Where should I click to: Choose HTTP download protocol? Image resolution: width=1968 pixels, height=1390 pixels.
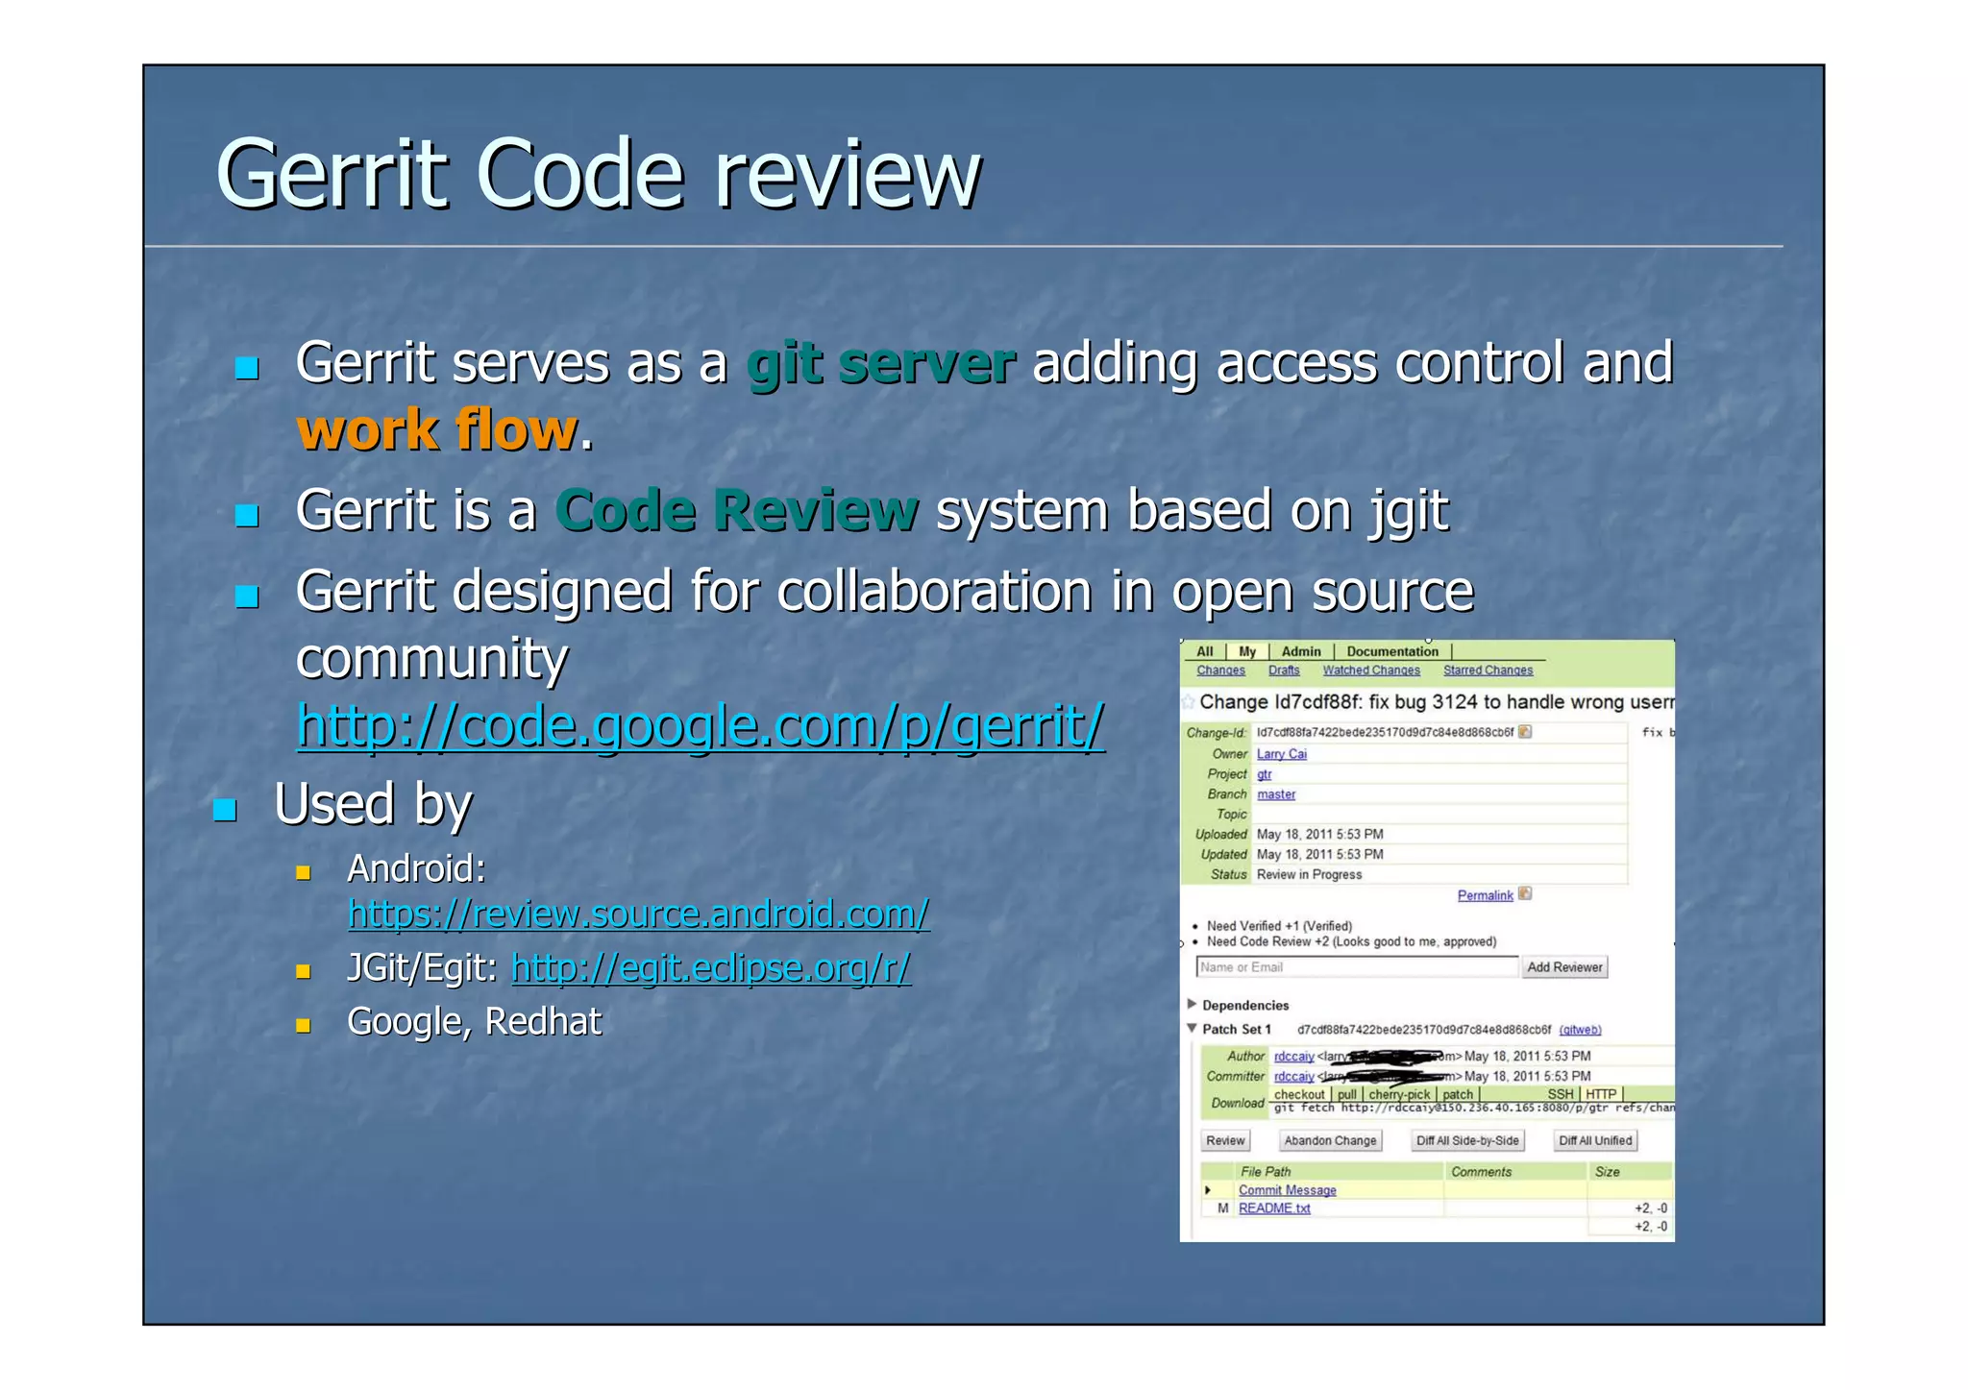(x=1601, y=1094)
